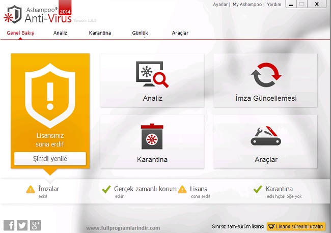The width and height of the screenshot is (331, 233).
Task: Select the Lisans status label
Action: (x=199, y=189)
